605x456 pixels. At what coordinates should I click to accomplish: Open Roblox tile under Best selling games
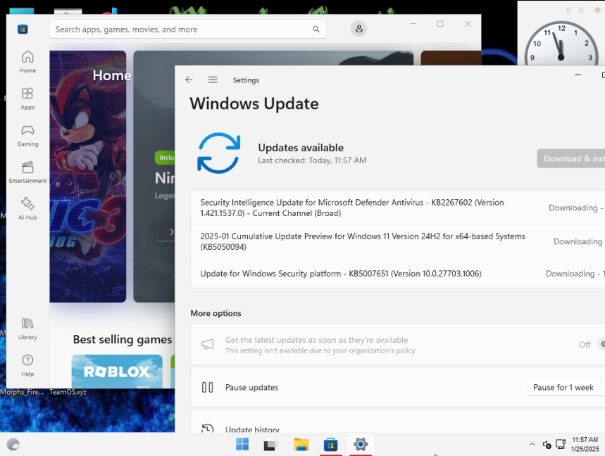pos(117,371)
